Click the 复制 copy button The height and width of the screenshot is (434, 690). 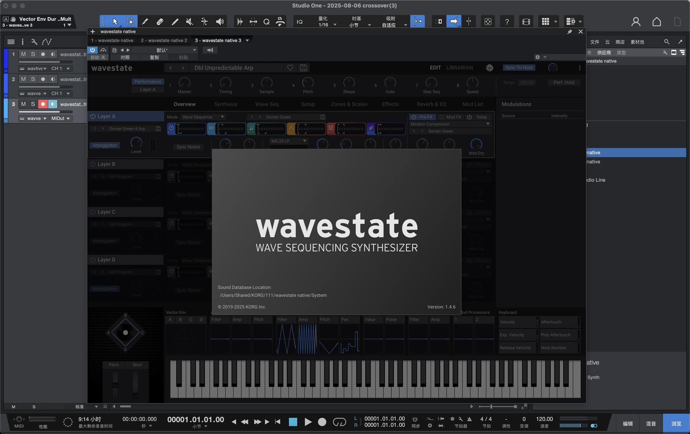154,57
